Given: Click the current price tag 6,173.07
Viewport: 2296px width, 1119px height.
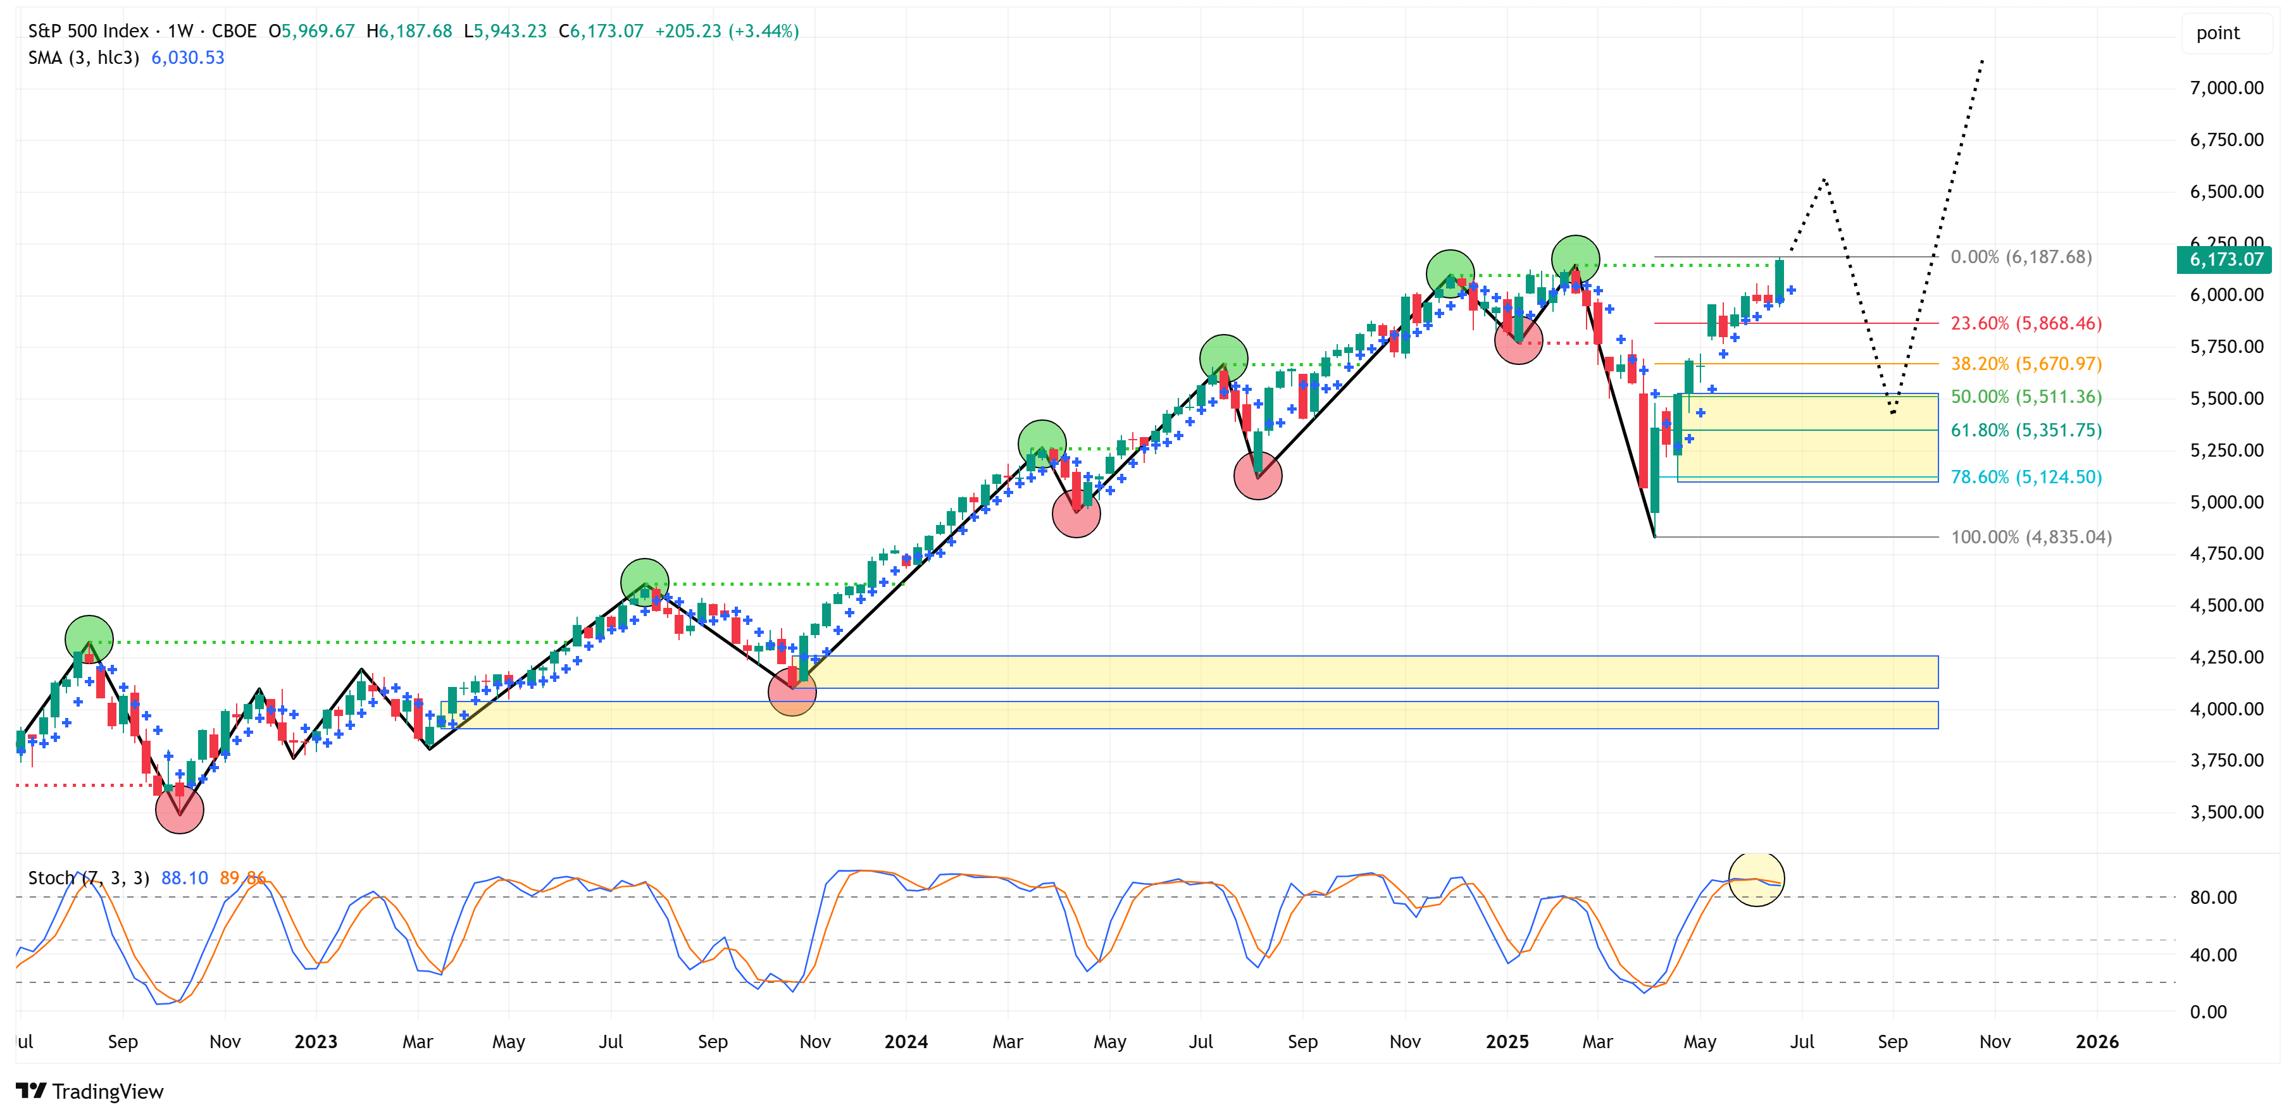Looking at the screenshot, I should click(2224, 259).
